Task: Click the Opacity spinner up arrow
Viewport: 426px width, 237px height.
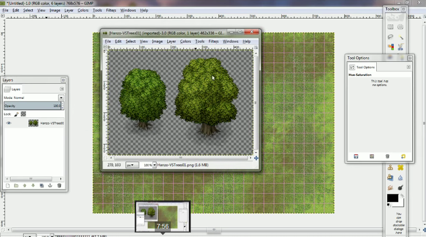Action: [63, 104]
